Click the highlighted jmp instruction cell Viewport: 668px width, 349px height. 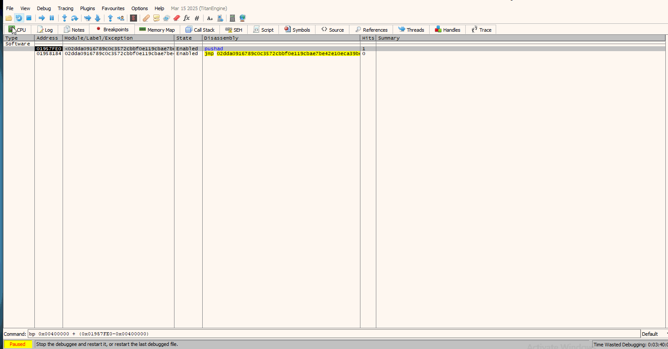pyautogui.click(x=282, y=53)
